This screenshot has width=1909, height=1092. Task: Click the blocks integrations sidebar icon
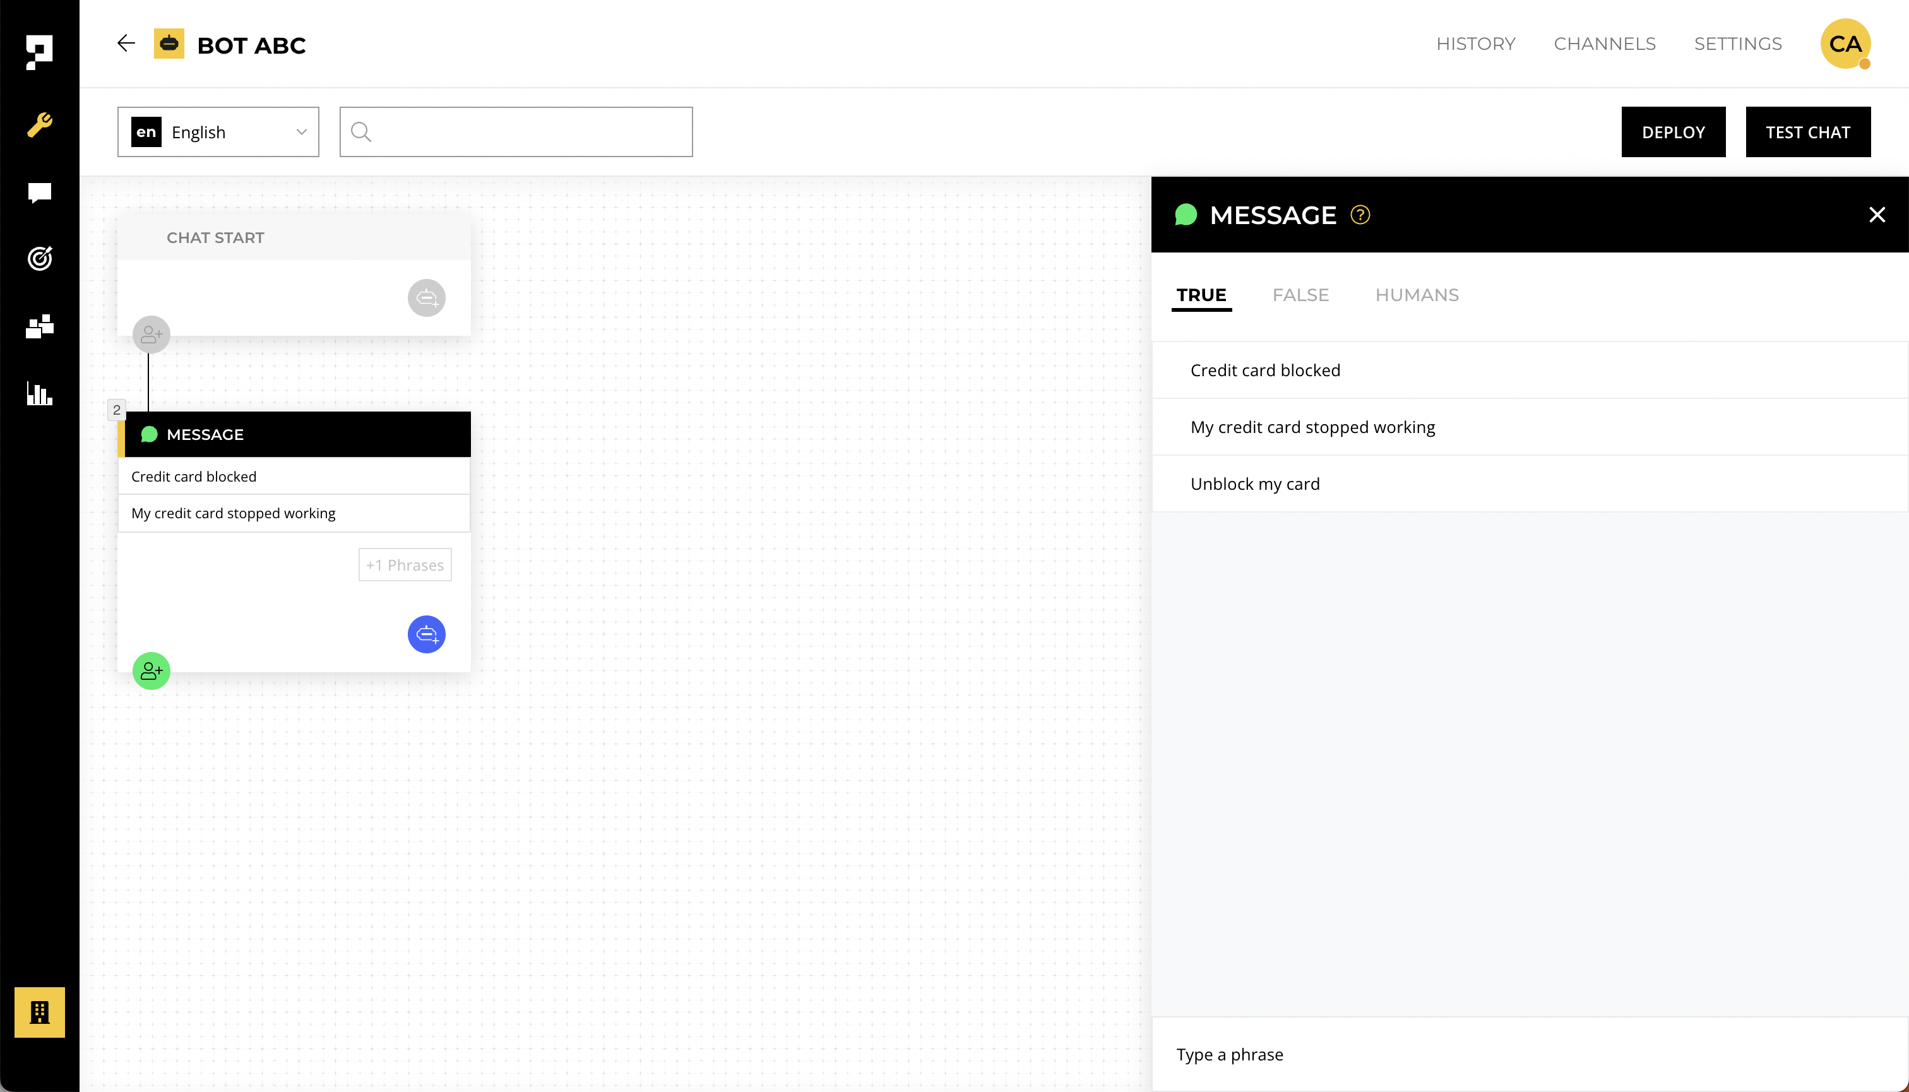coord(40,326)
